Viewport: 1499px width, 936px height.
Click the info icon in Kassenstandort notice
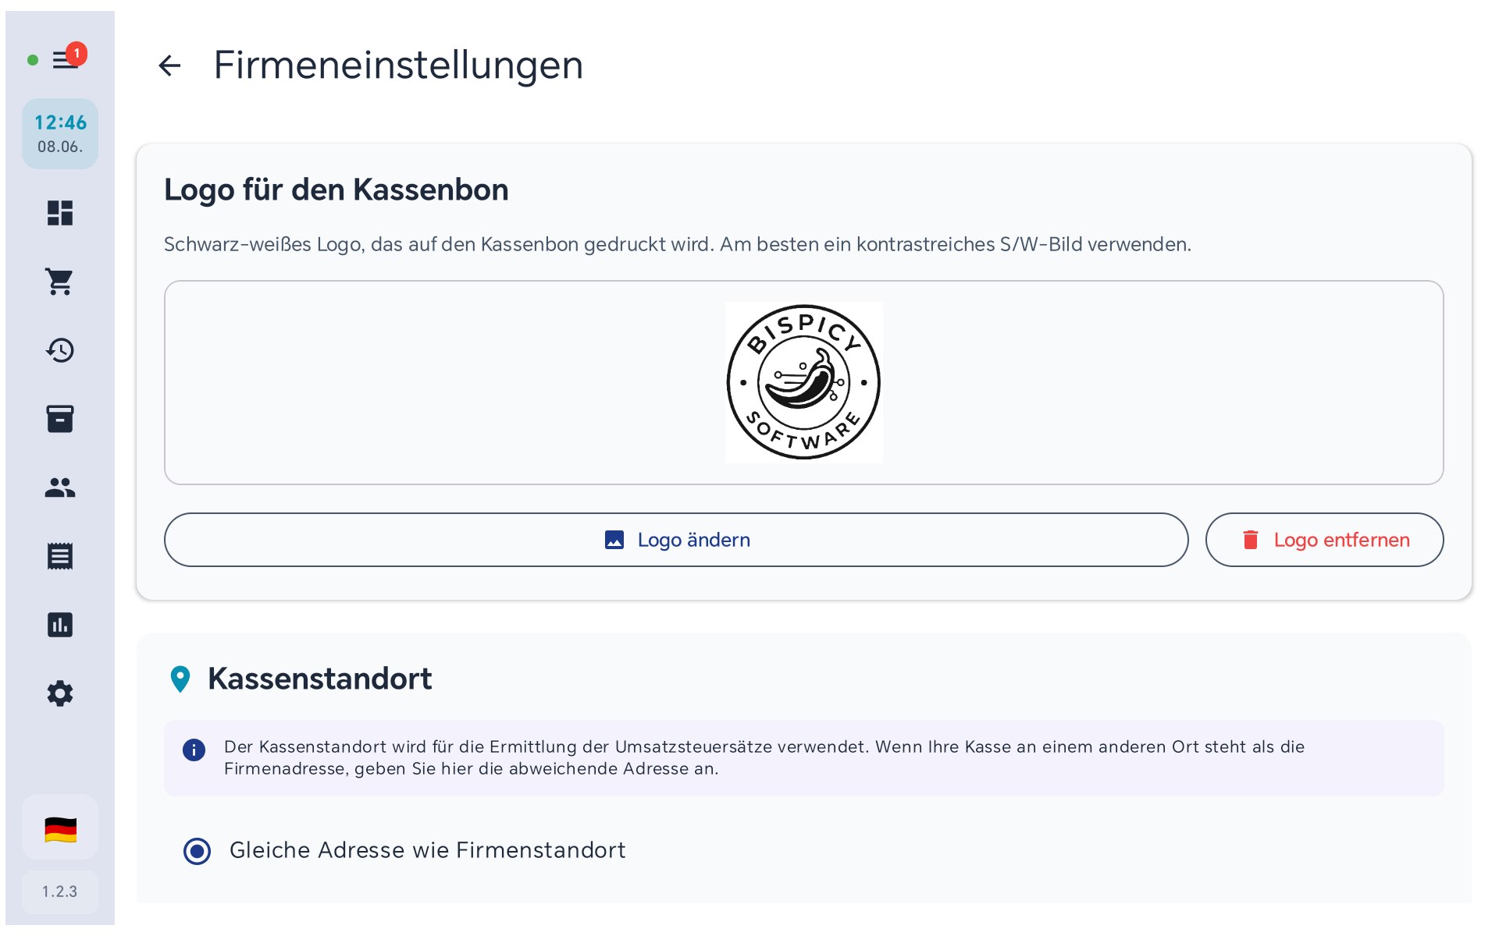click(x=194, y=750)
